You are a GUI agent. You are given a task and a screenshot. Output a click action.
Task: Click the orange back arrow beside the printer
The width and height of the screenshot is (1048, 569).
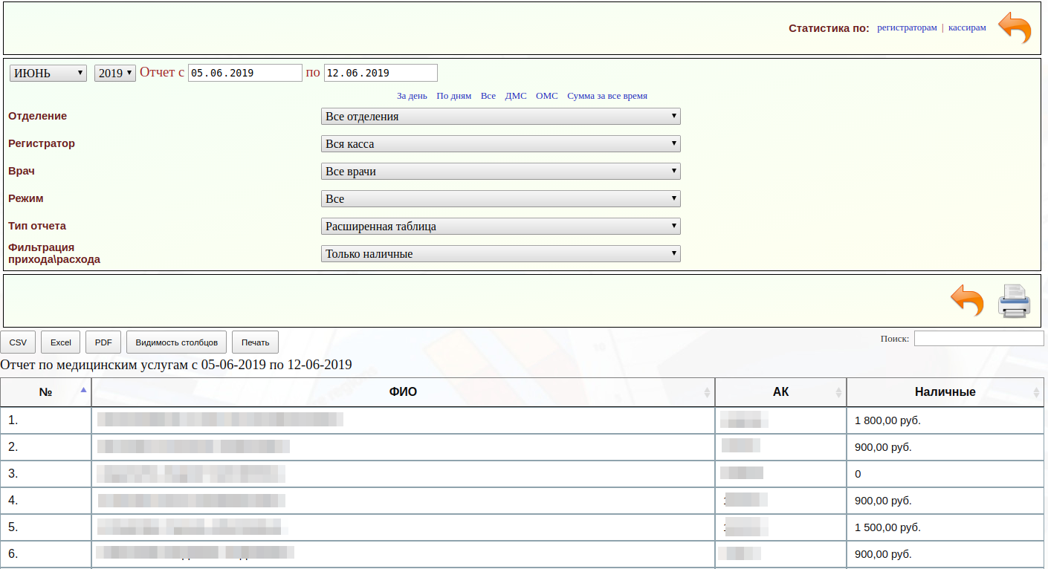(967, 301)
